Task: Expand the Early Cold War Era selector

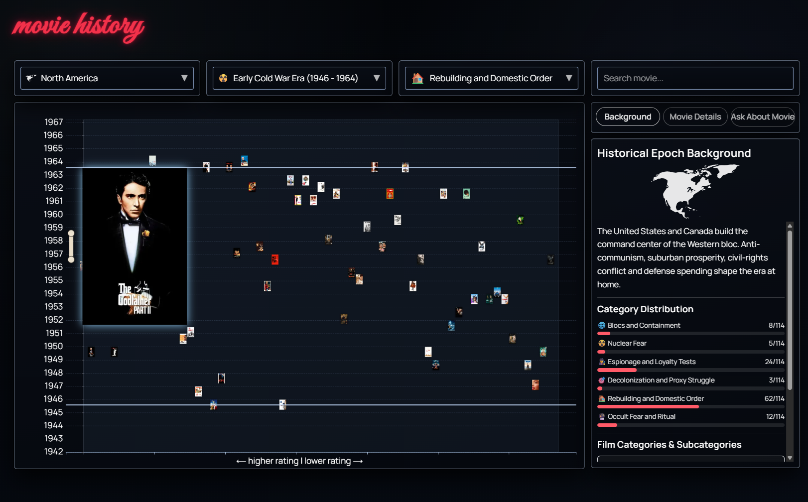Action: (298, 78)
